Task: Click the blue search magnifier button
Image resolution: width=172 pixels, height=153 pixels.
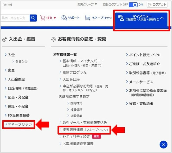Action: coord(33,18)
